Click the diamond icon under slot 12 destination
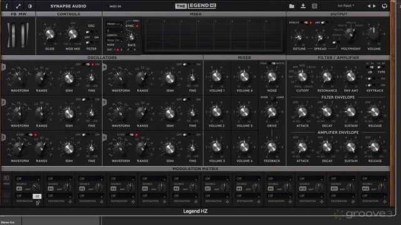The width and height of the screenshot is (401, 225). (x=385, y=202)
